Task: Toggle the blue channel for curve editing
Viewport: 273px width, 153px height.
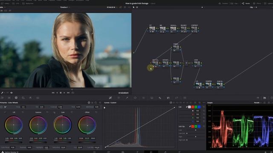Action: tap(199, 107)
